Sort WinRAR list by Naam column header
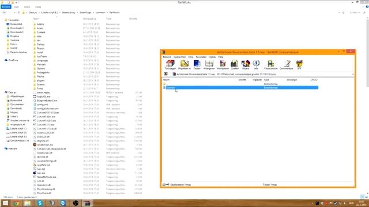The height and width of the screenshot is (207, 369). pyautogui.click(x=167, y=80)
